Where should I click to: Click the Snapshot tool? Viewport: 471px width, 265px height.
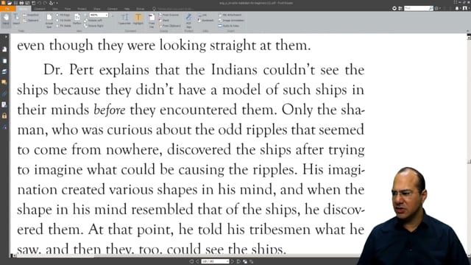click(31, 15)
